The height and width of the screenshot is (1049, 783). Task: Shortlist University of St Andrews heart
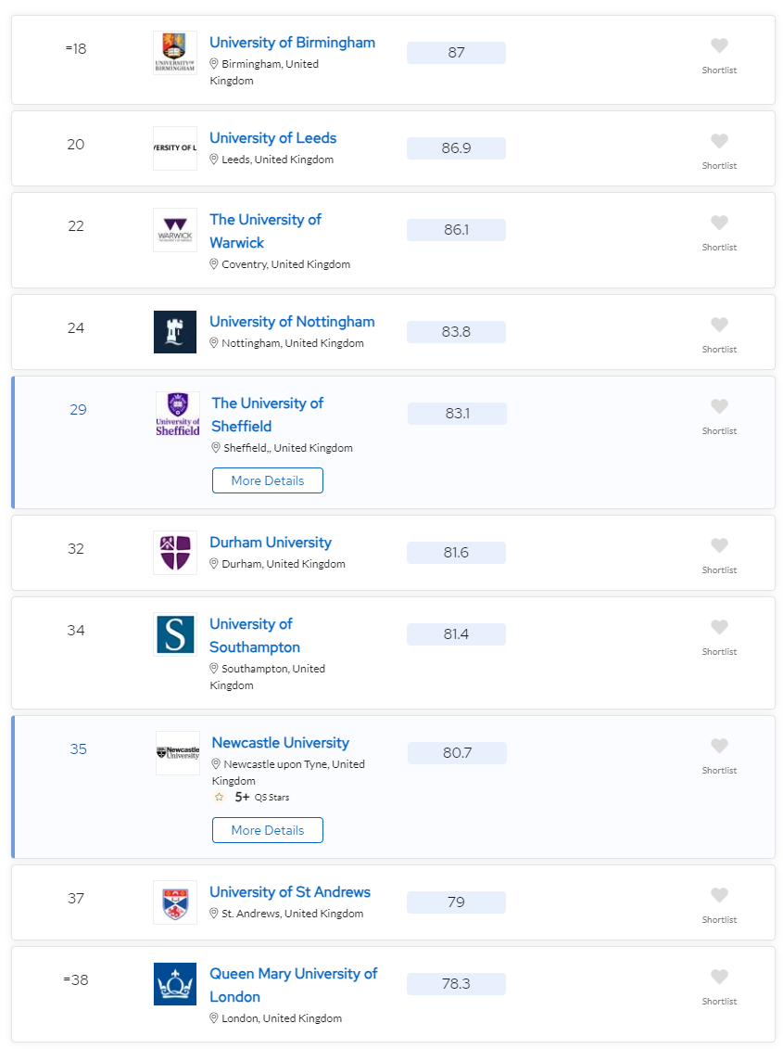(x=719, y=895)
